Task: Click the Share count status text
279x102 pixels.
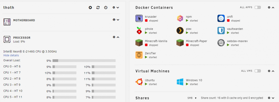Action: pos(232,98)
